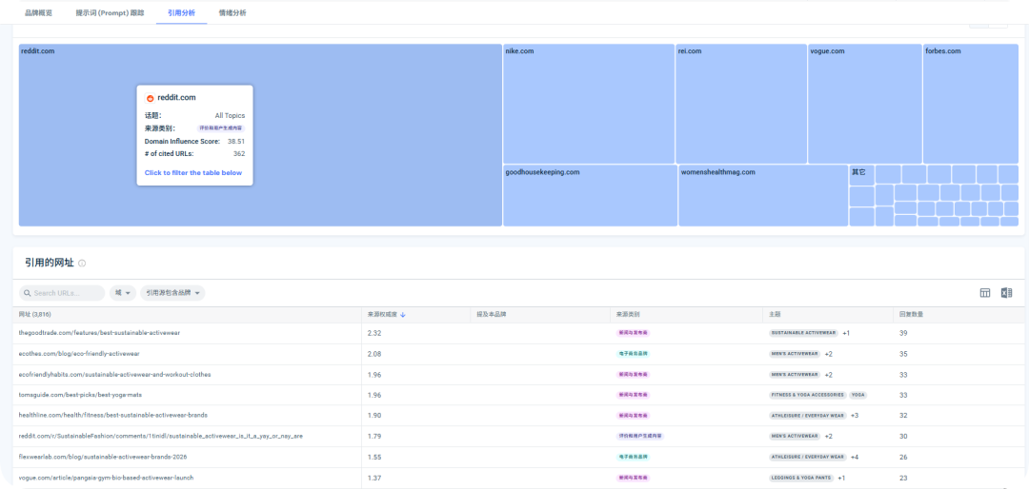1029x489 pixels.
Task: Click the LEGGINGS & YOGA PANTS tag
Action: point(801,478)
